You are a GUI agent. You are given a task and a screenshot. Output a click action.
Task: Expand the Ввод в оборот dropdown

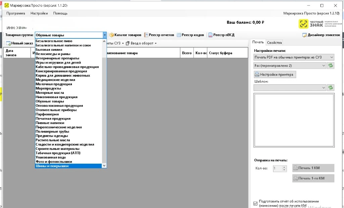coord(141,43)
